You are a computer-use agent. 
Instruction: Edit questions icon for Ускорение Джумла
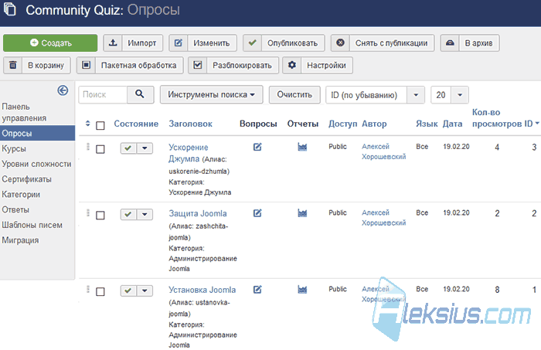click(257, 147)
